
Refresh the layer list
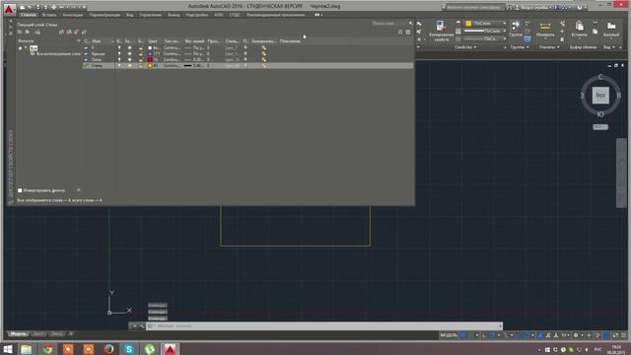(x=400, y=32)
